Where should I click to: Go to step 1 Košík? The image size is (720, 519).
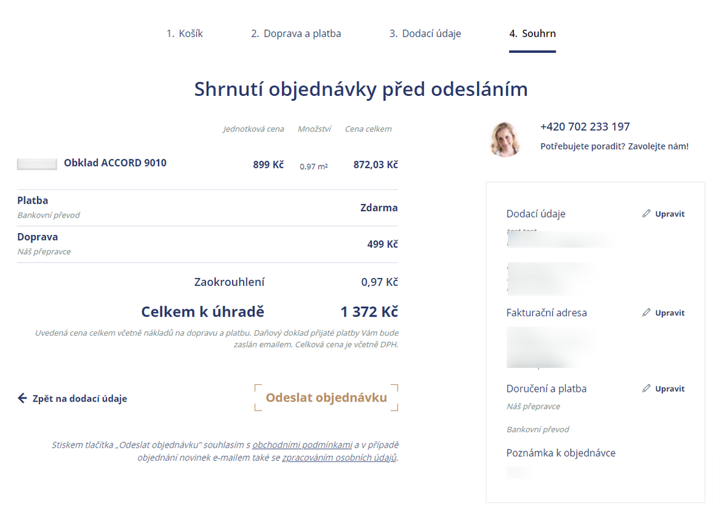[185, 34]
